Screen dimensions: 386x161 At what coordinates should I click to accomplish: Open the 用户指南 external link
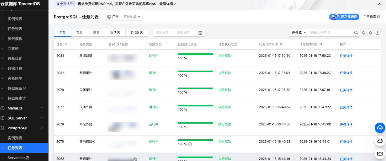pos(372,17)
